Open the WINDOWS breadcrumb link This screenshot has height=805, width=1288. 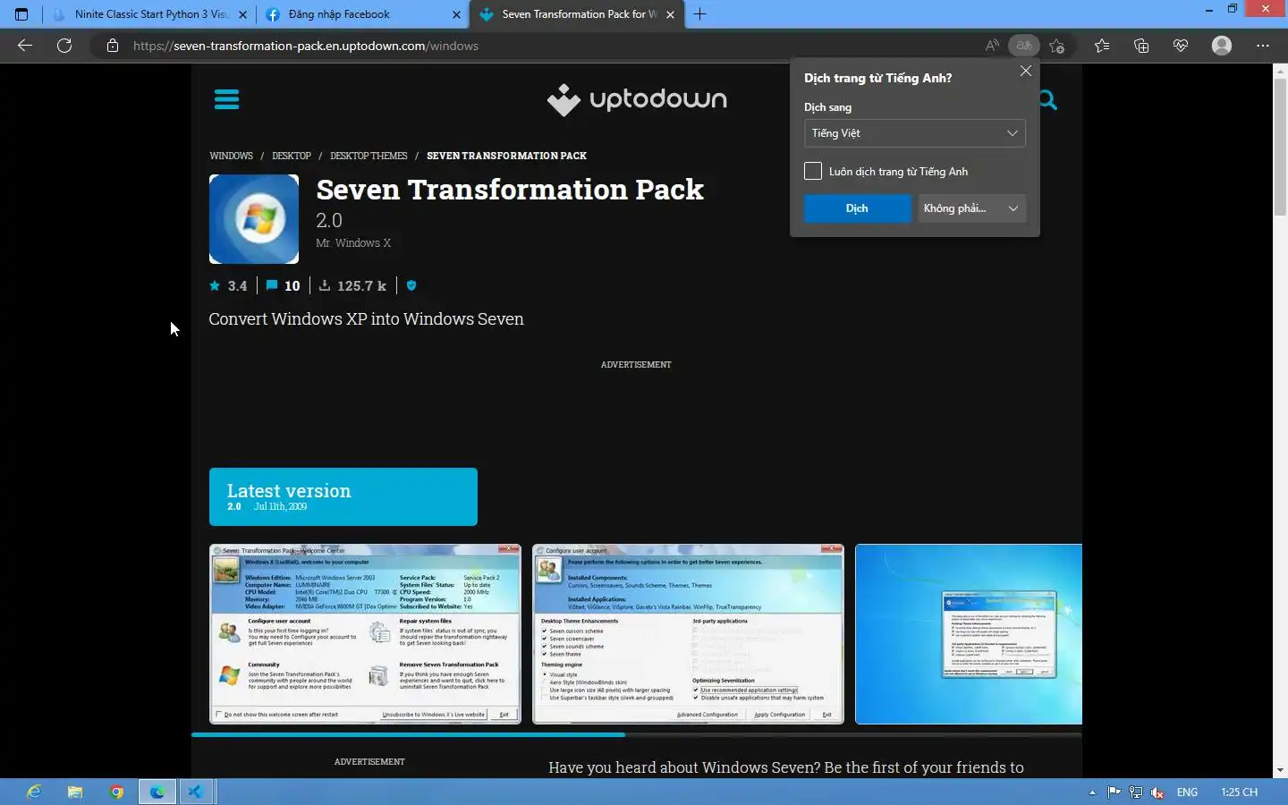coord(231,156)
